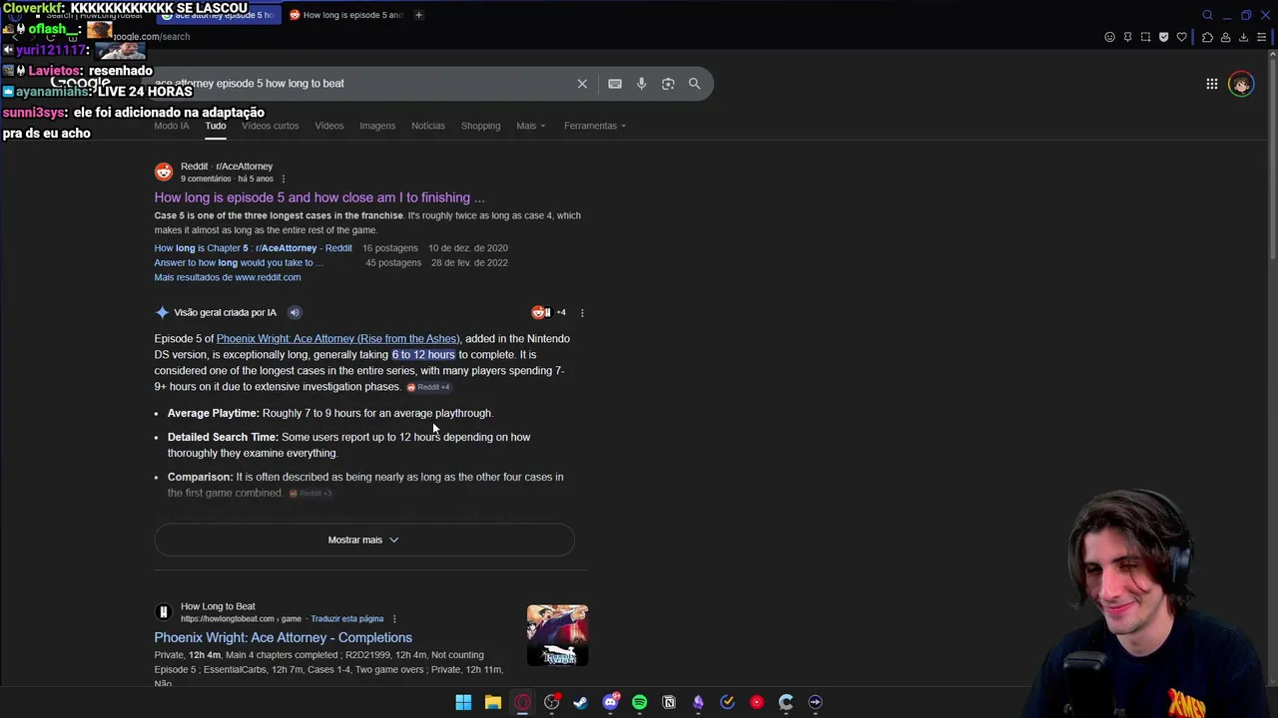Screen dimensions: 1278x718
Task: Open the easy setup sliders icon
Action: click(1262, 37)
